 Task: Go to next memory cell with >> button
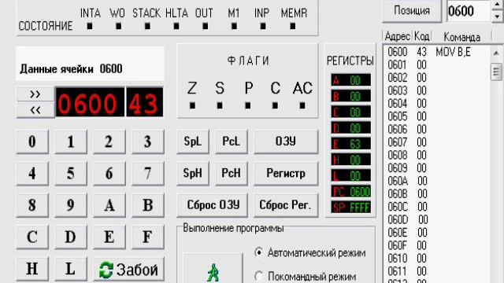[35, 94]
